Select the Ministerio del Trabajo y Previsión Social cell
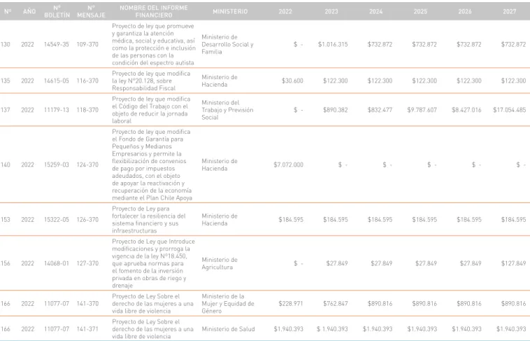Viewport: 530px width, 341px height. point(227,110)
